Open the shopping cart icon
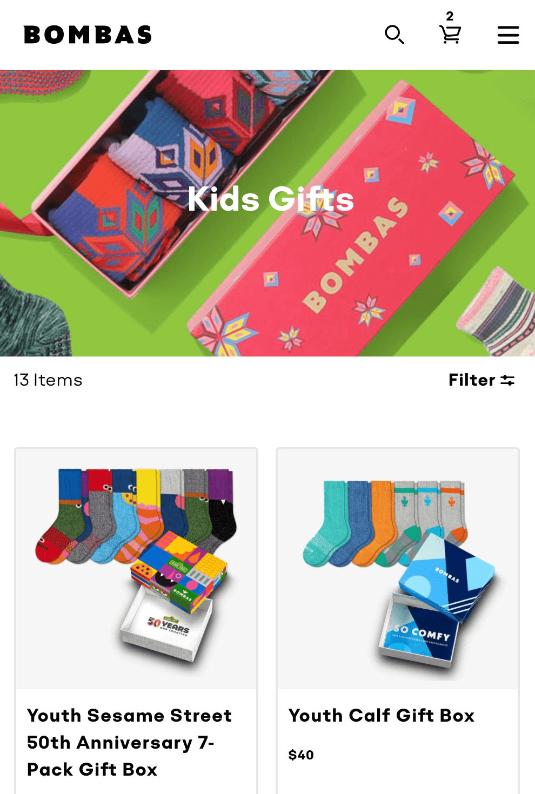The image size is (535, 794). tap(450, 35)
